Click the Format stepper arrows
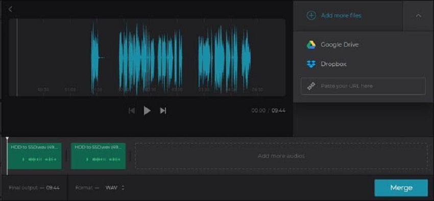The image size is (434, 201). point(123,188)
